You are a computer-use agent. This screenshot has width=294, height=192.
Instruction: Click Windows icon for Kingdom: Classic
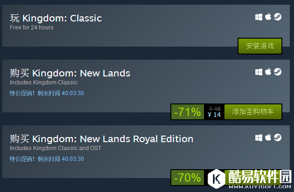click(259, 17)
